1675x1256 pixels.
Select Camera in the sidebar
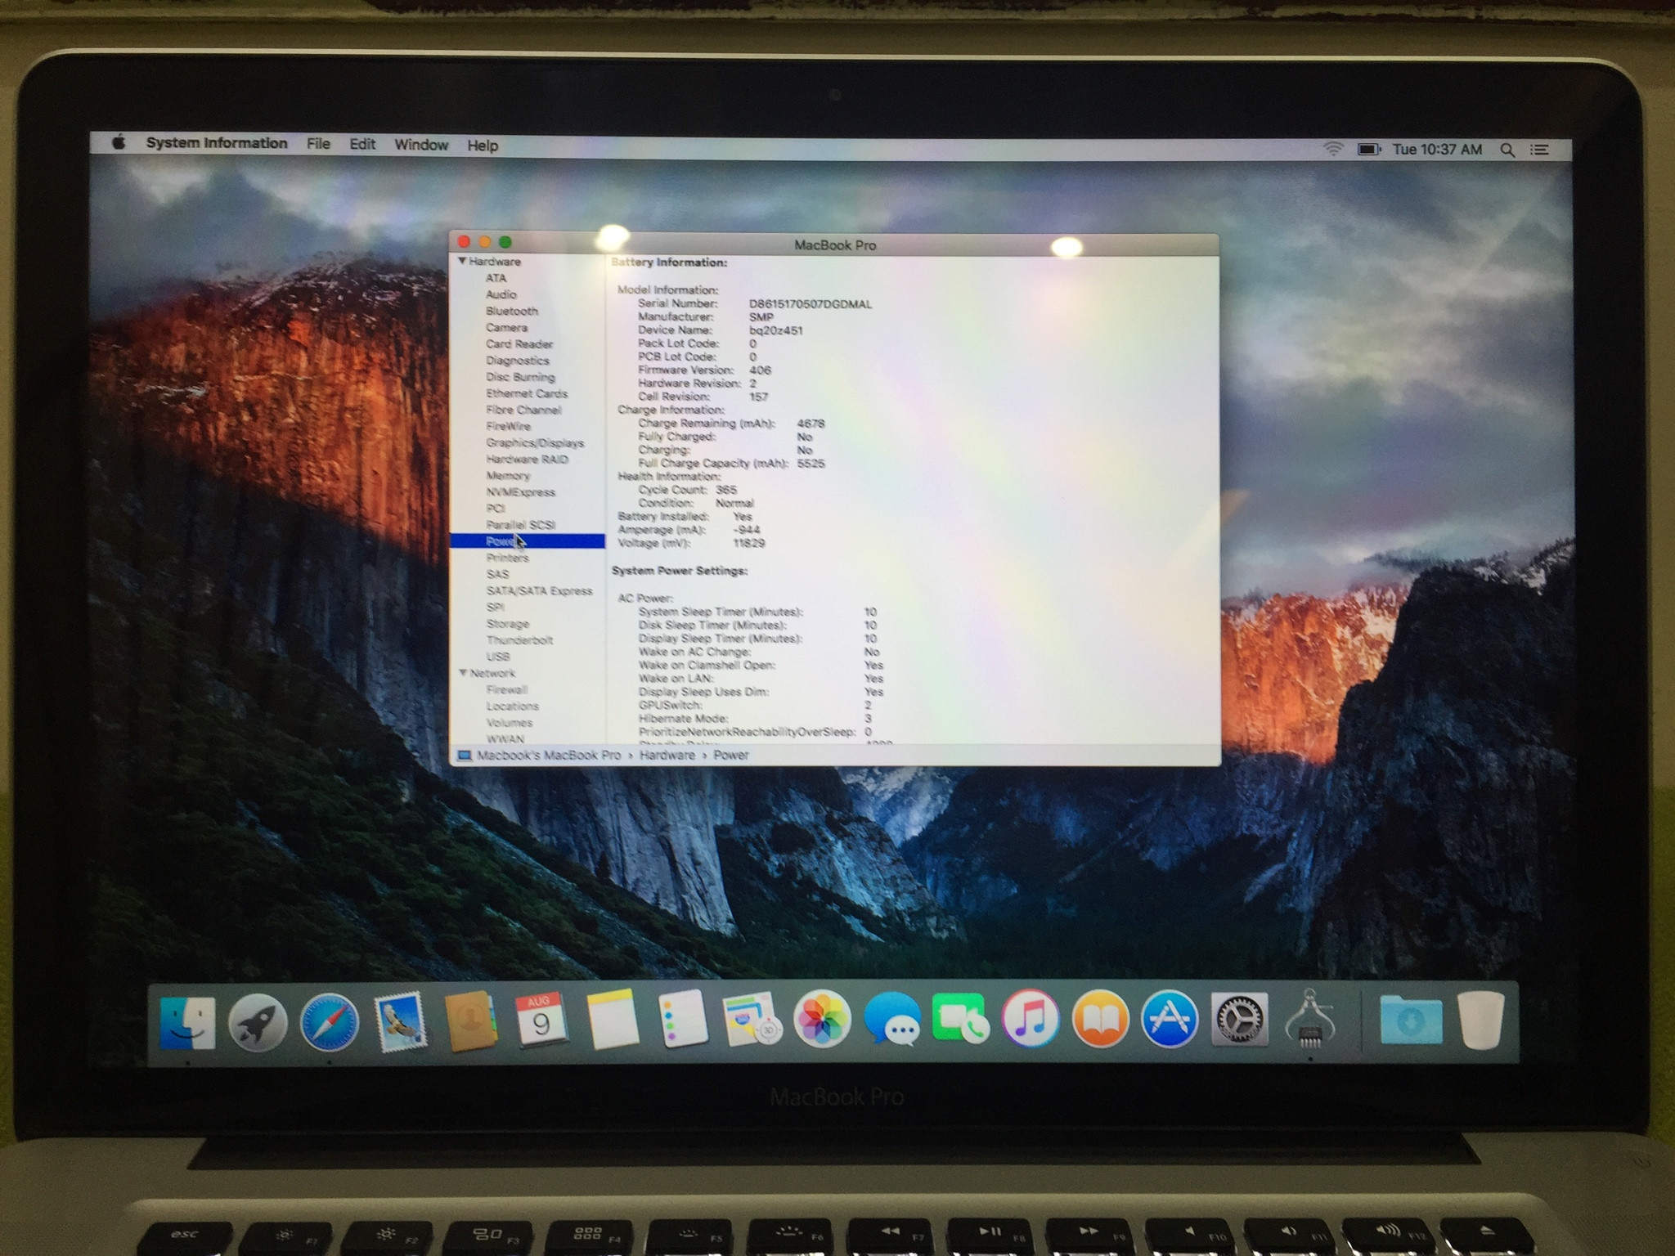(x=506, y=327)
